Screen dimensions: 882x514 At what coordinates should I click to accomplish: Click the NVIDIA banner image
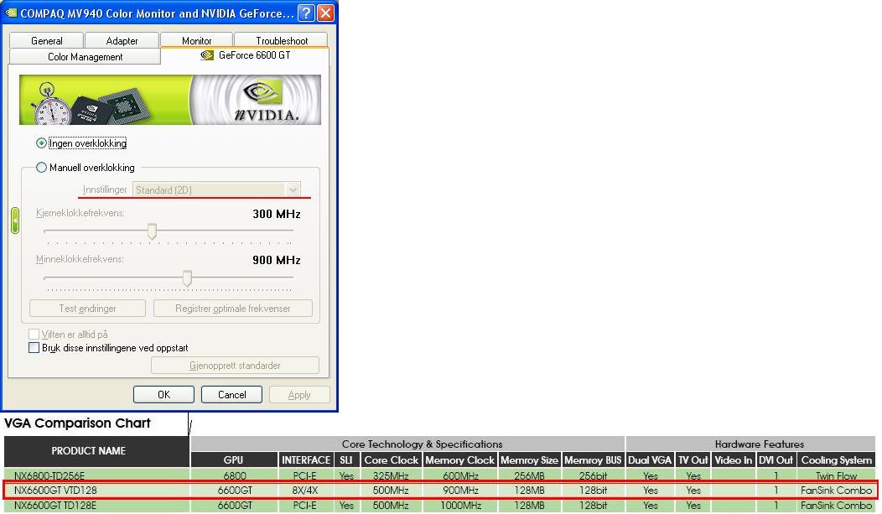pos(170,100)
